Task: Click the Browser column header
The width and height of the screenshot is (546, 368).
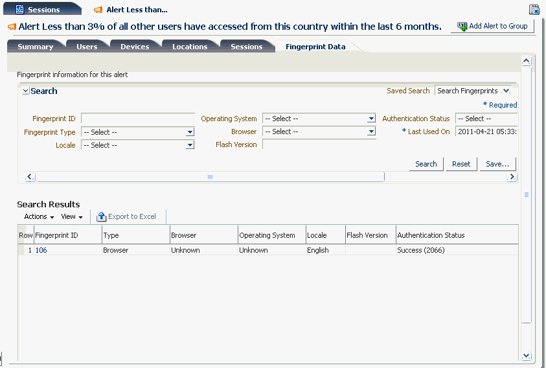Action: point(204,235)
